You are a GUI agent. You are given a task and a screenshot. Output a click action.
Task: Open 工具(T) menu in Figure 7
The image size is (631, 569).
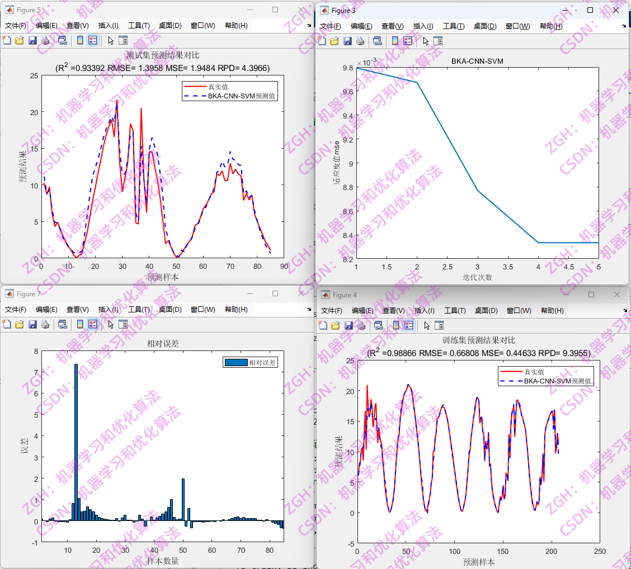pyautogui.click(x=139, y=310)
